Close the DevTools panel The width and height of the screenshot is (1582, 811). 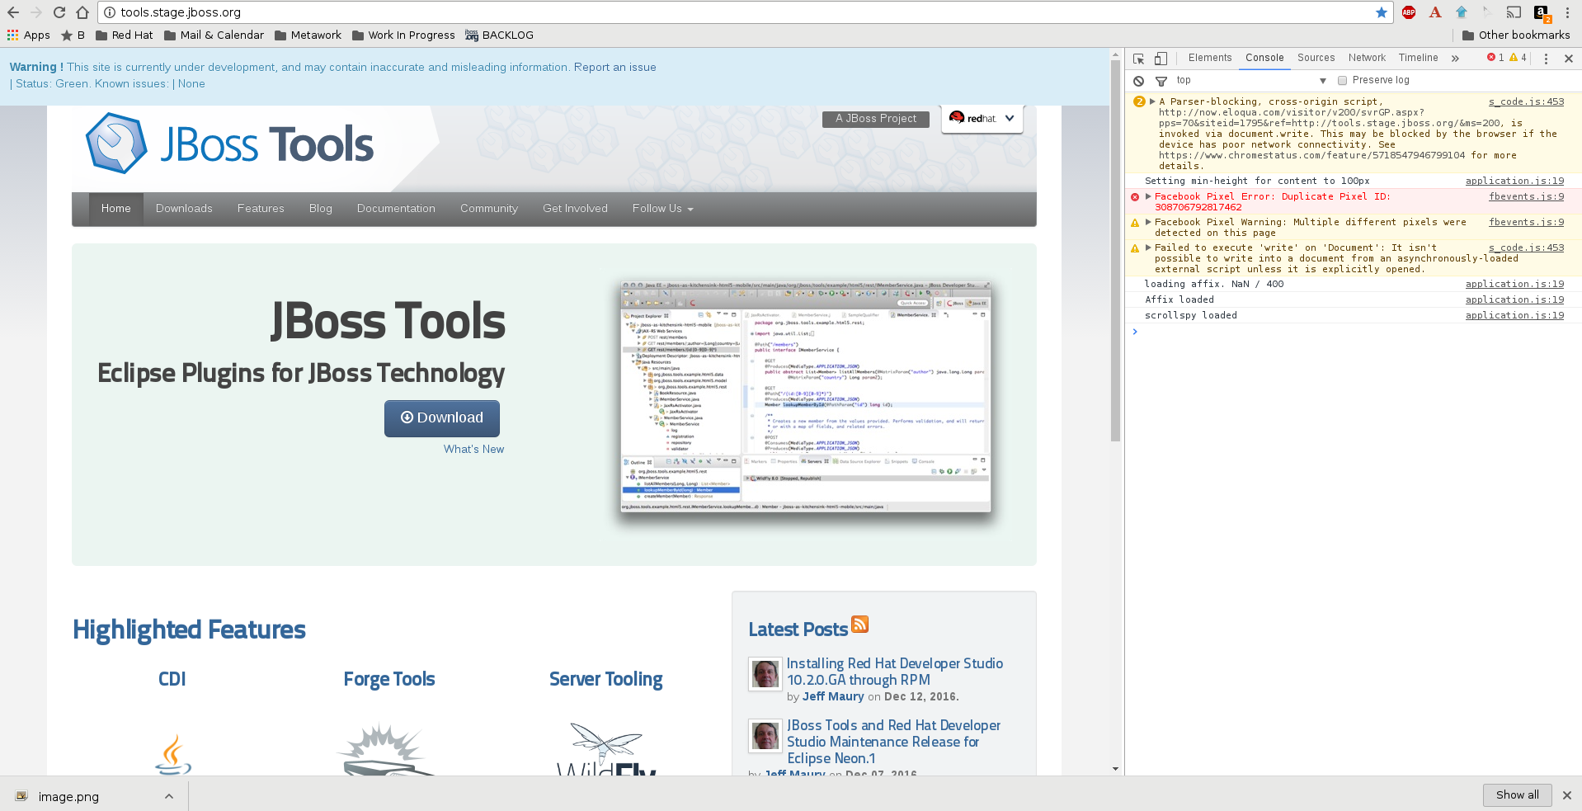(x=1569, y=59)
